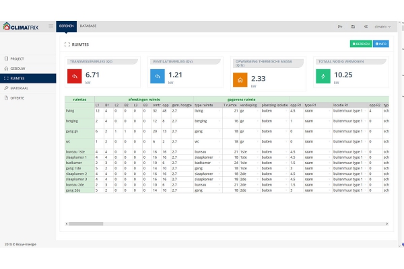This screenshot has width=404, height=269.
Task: Expand the climatrix user dropdown
Action: [x=382, y=26]
